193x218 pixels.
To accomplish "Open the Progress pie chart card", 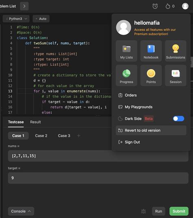I will coord(127,76).
